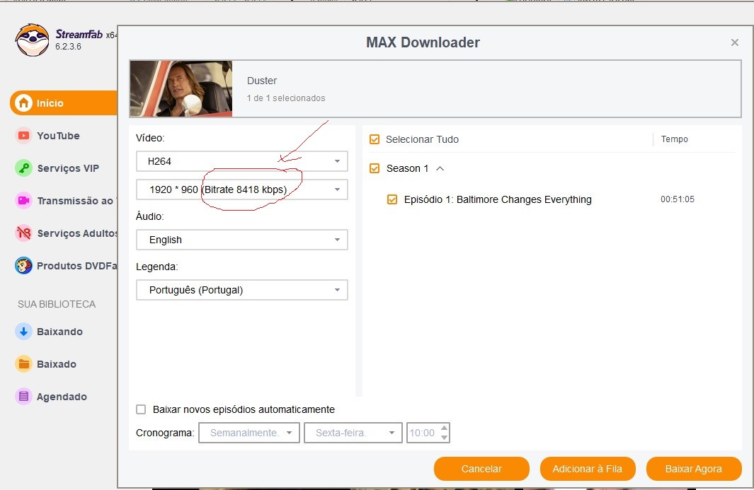Image resolution: width=754 pixels, height=490 pixels.
Task: Click the Início home icon
Action: click(x=23, y=103)
